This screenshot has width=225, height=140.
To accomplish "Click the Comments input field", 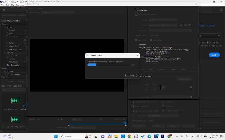I will pos(170,30).
